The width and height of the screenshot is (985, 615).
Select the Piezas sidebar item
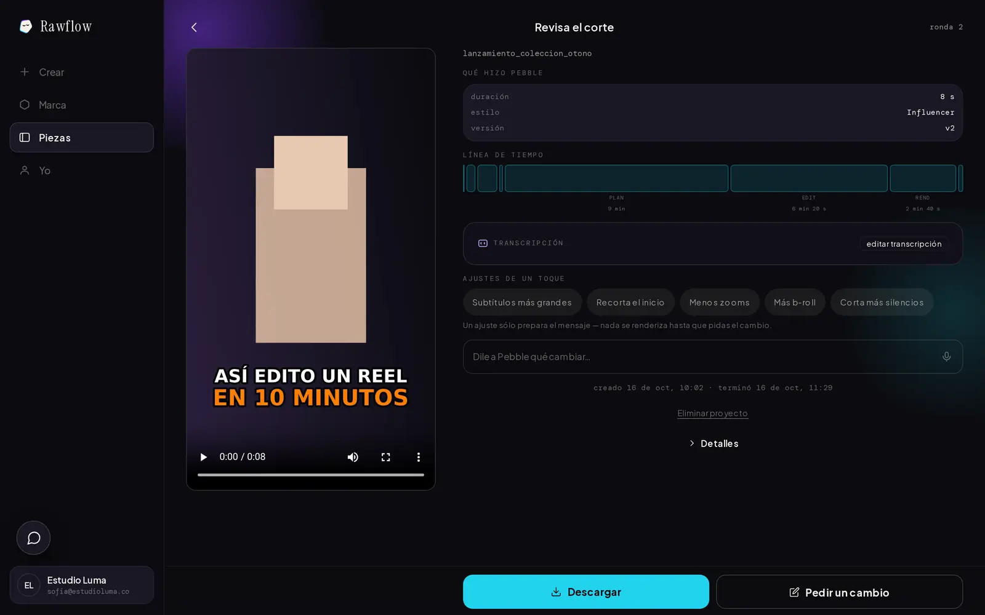[82, 137]
